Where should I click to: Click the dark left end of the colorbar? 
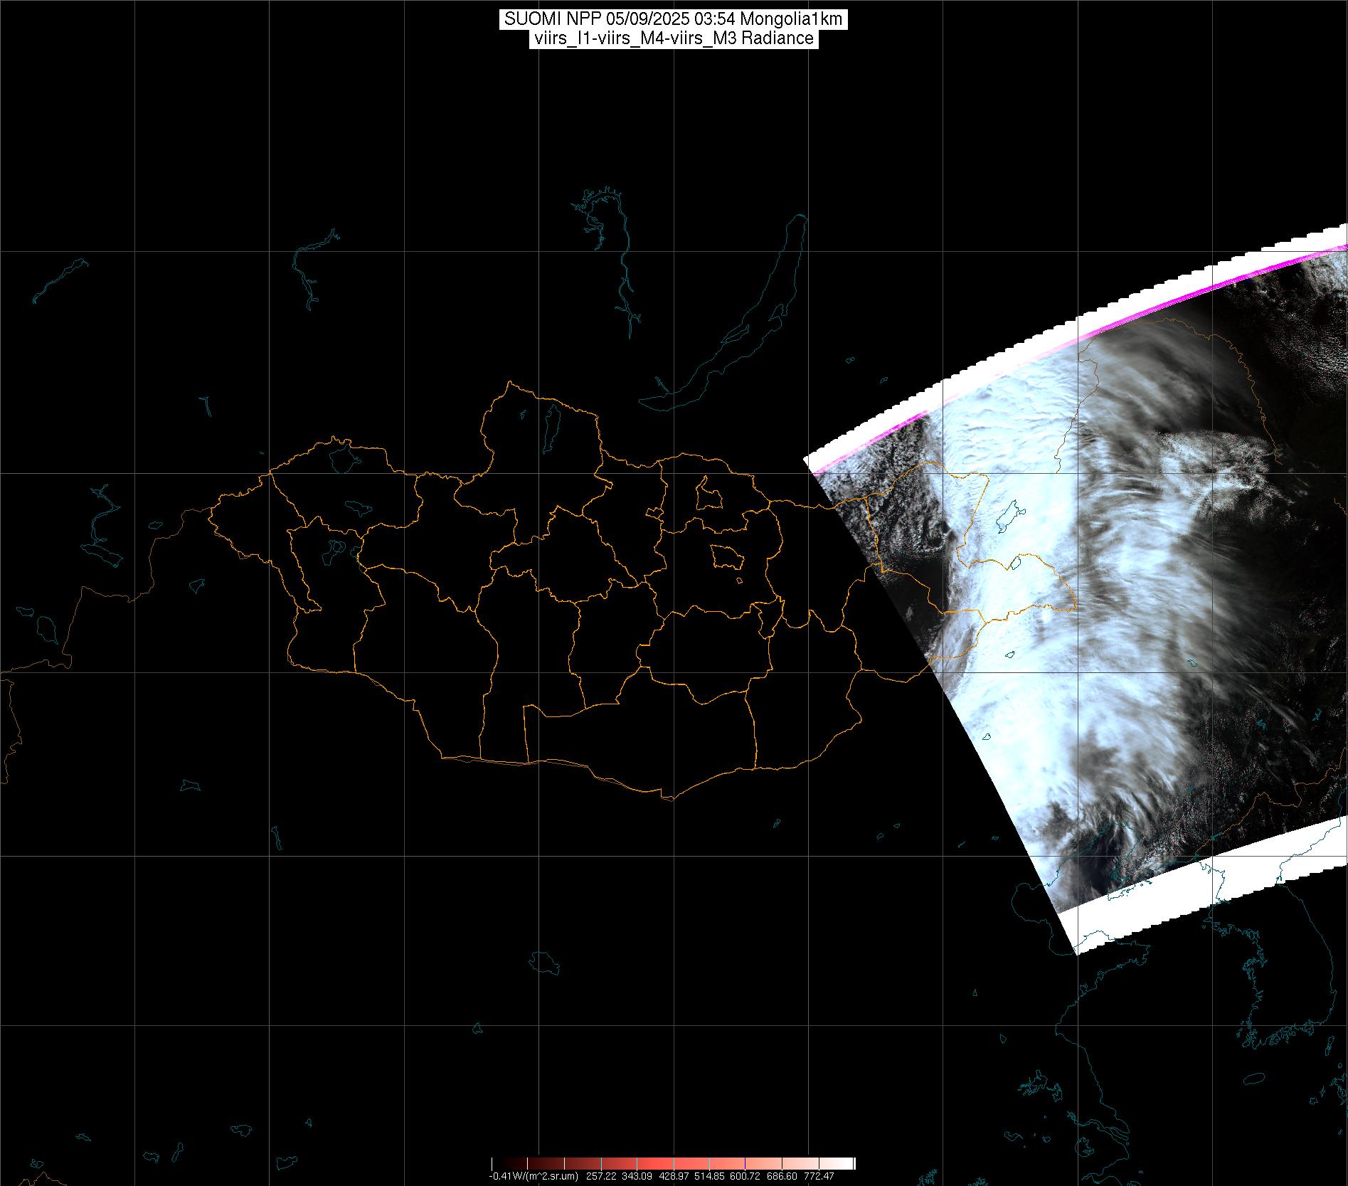[x=498, y=1164]
